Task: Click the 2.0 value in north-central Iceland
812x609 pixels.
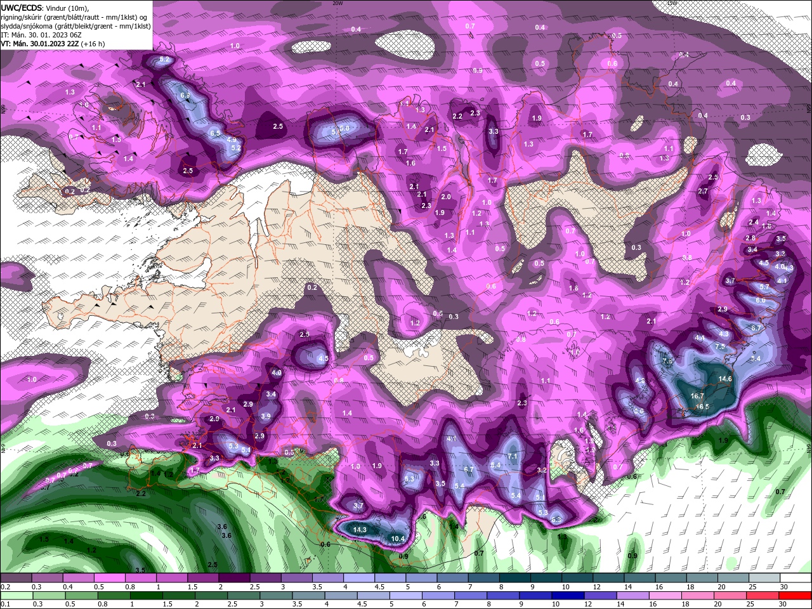Action: [446, 197]
